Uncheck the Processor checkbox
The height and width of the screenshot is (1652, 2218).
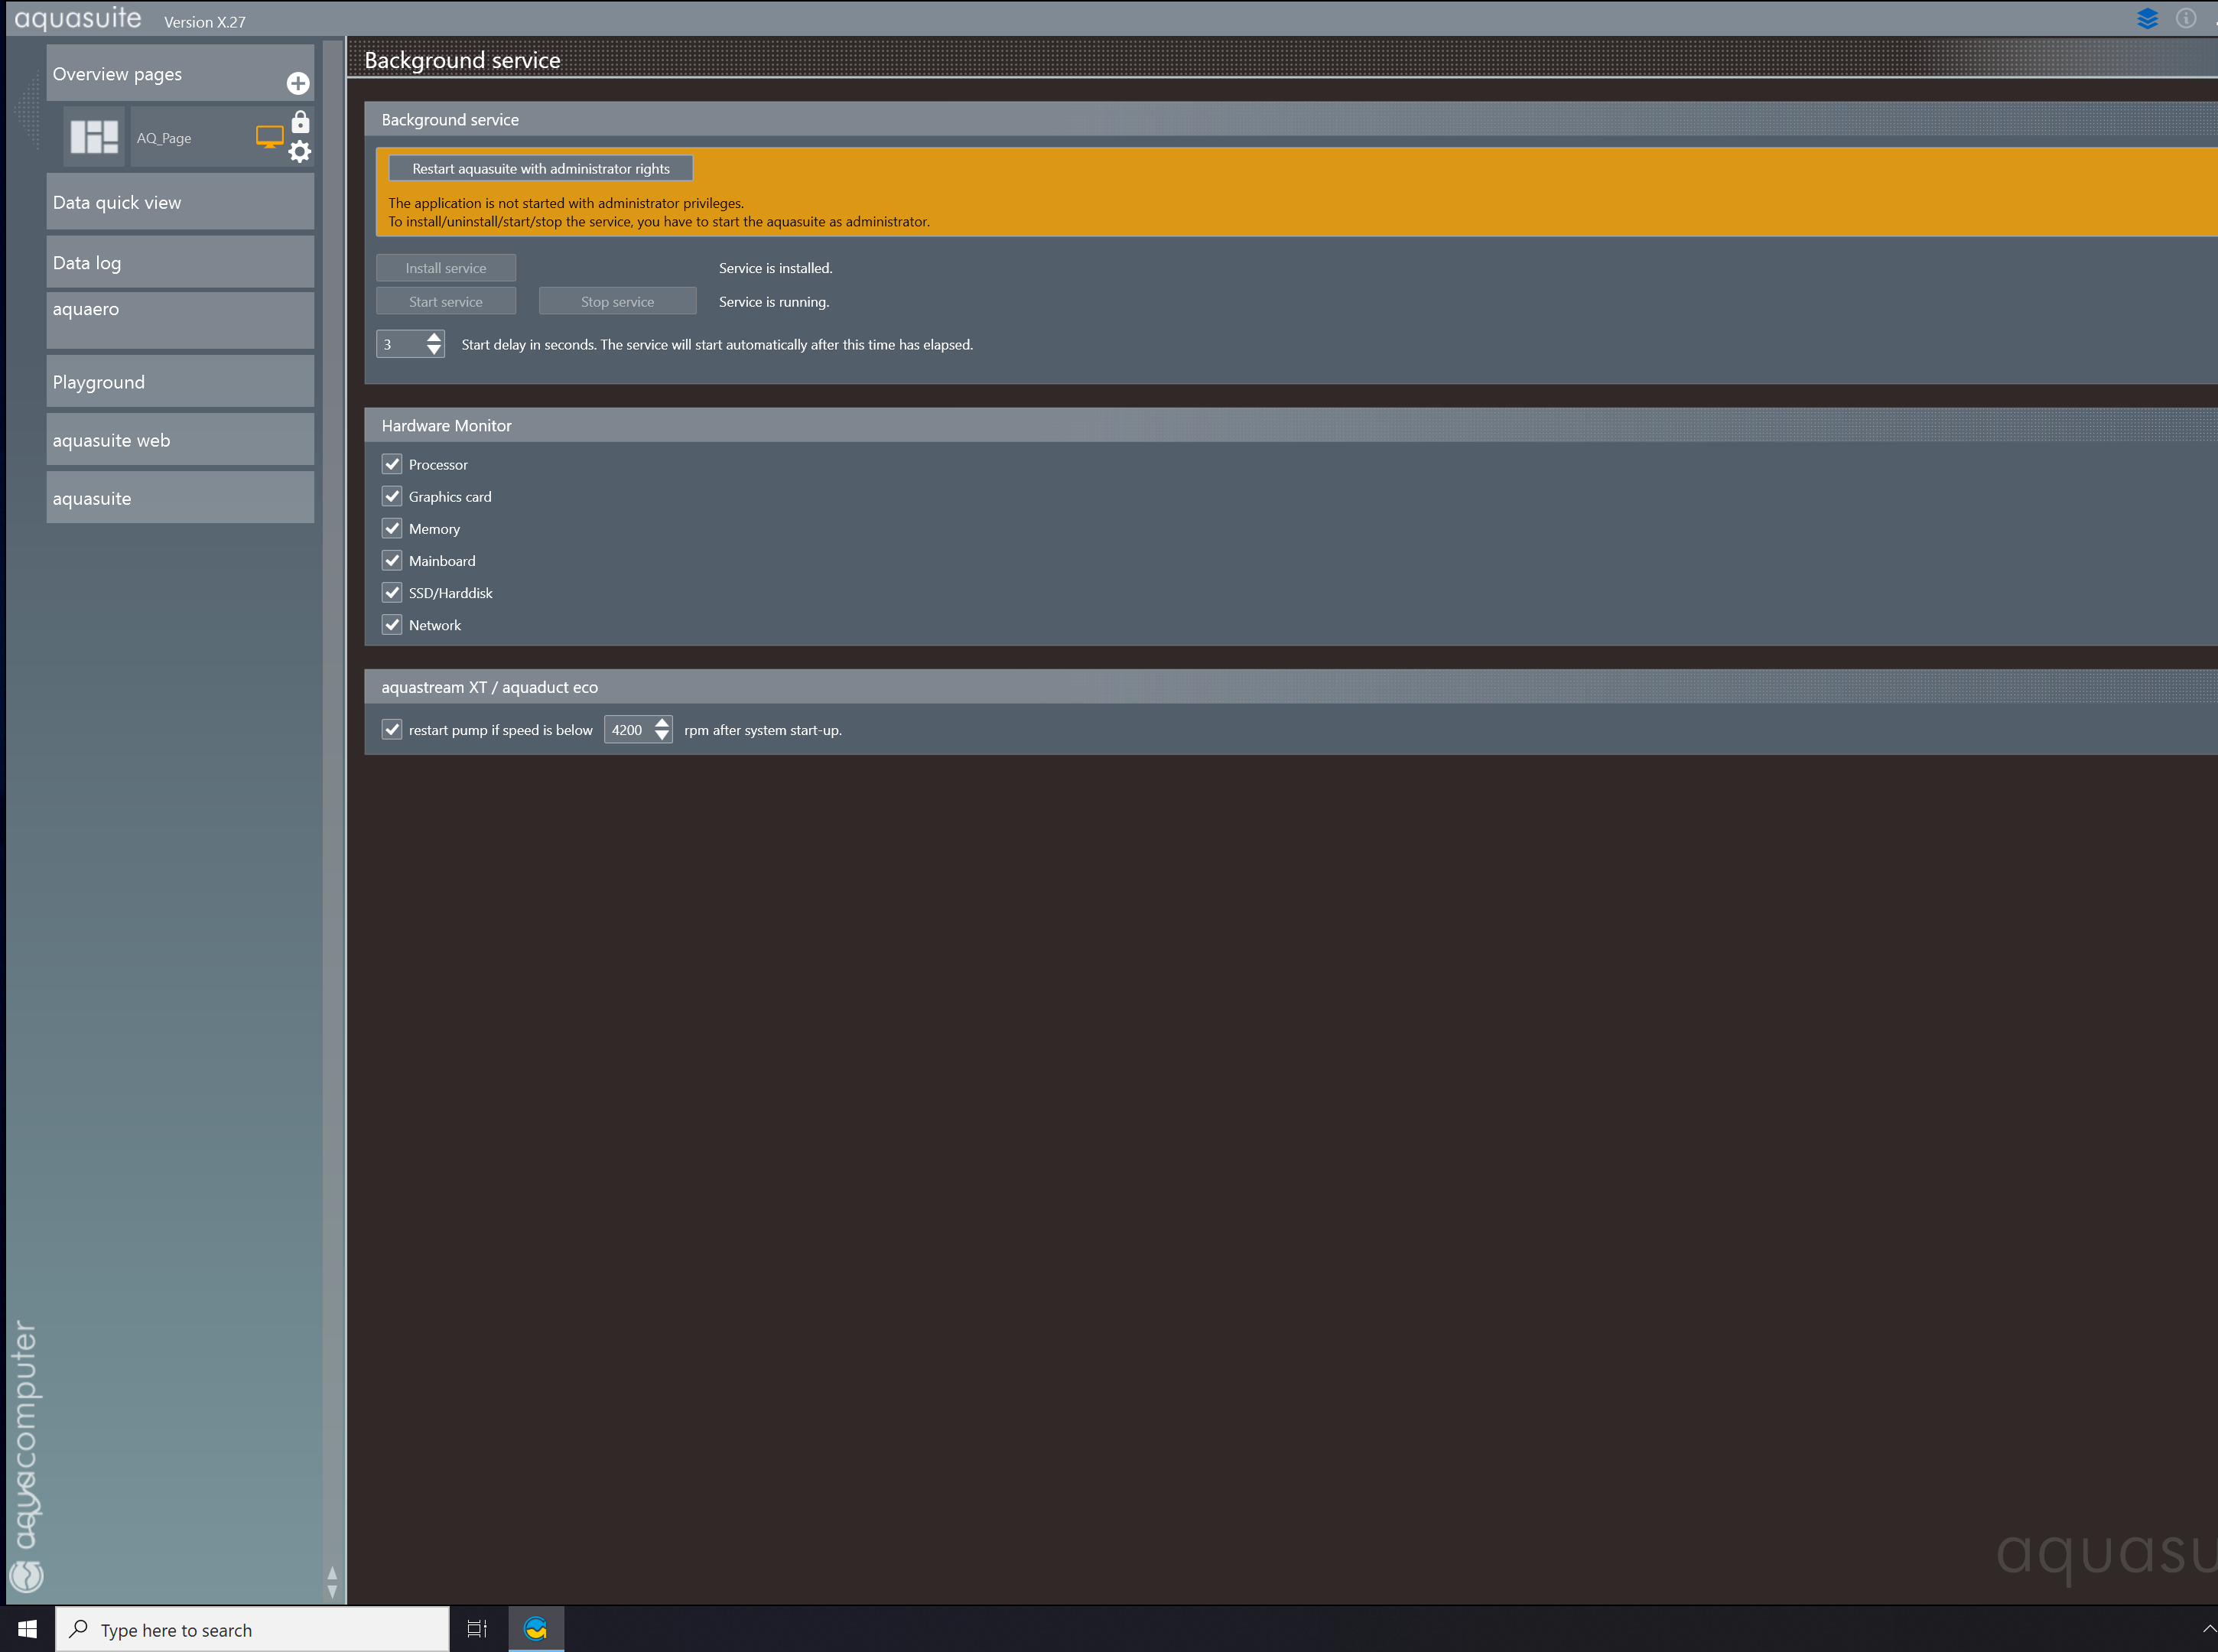[x=392, y=464]
